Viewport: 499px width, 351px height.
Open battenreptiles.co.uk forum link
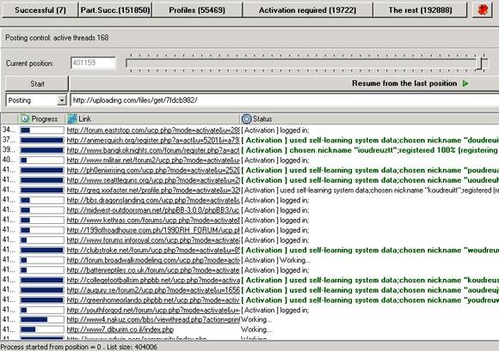153,270
